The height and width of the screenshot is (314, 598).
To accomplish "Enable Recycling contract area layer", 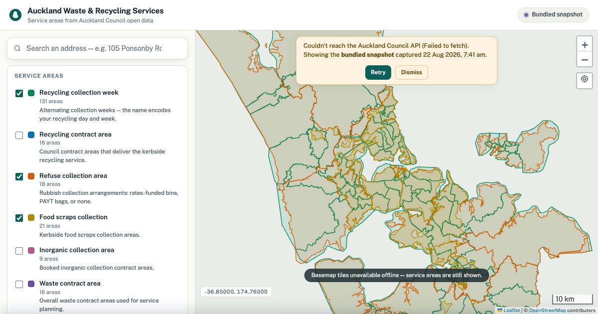I will click(x=19, y=135).
